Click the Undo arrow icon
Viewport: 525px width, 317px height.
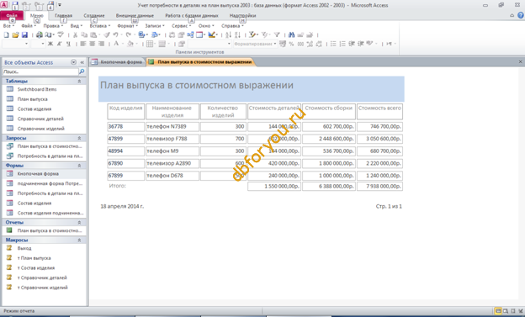115,34
